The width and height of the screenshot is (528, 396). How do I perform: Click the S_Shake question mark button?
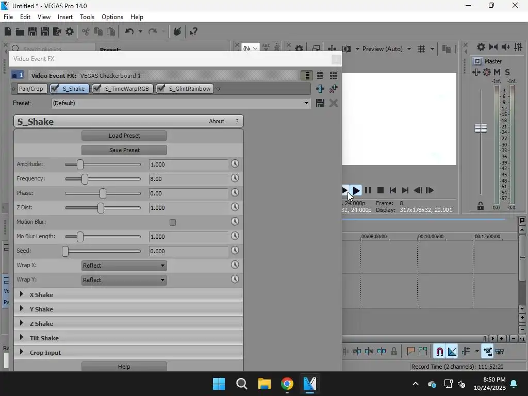pyautogui.click(x=237, y=121)
